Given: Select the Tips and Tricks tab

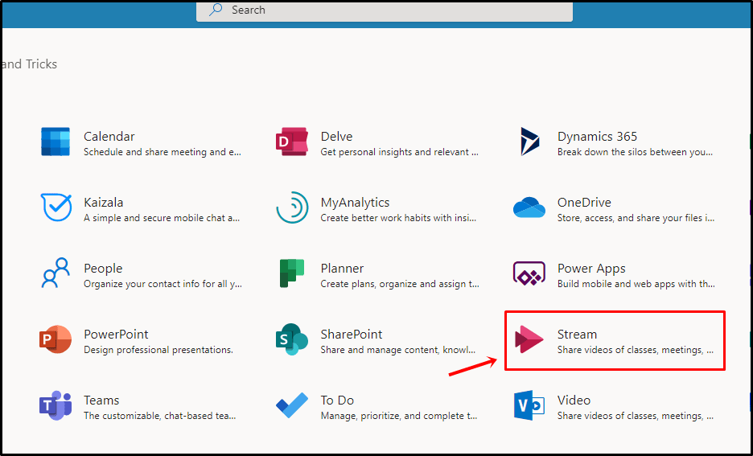Looking at the screenshot, I should pos(29,64).
